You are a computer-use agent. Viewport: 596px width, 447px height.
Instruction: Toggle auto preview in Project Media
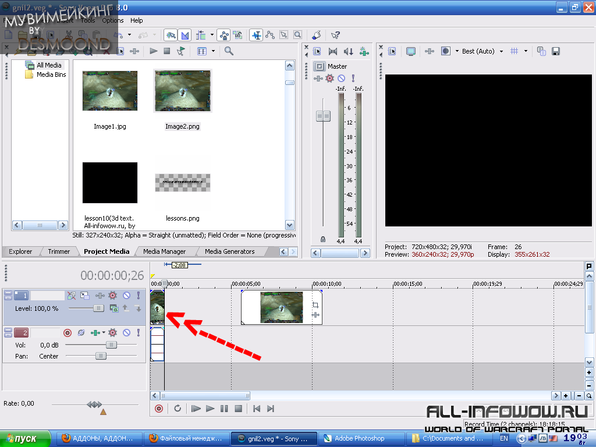pos(180,51)
